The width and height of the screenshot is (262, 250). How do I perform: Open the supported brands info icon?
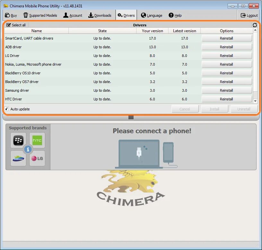28,149
